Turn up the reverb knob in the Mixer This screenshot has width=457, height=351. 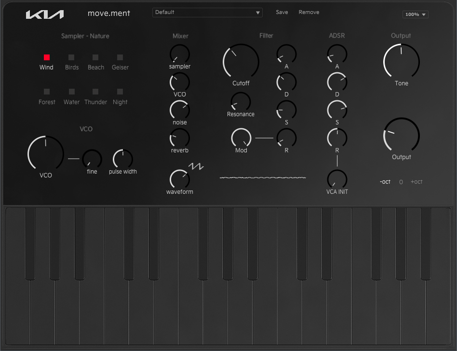(179, 138)
